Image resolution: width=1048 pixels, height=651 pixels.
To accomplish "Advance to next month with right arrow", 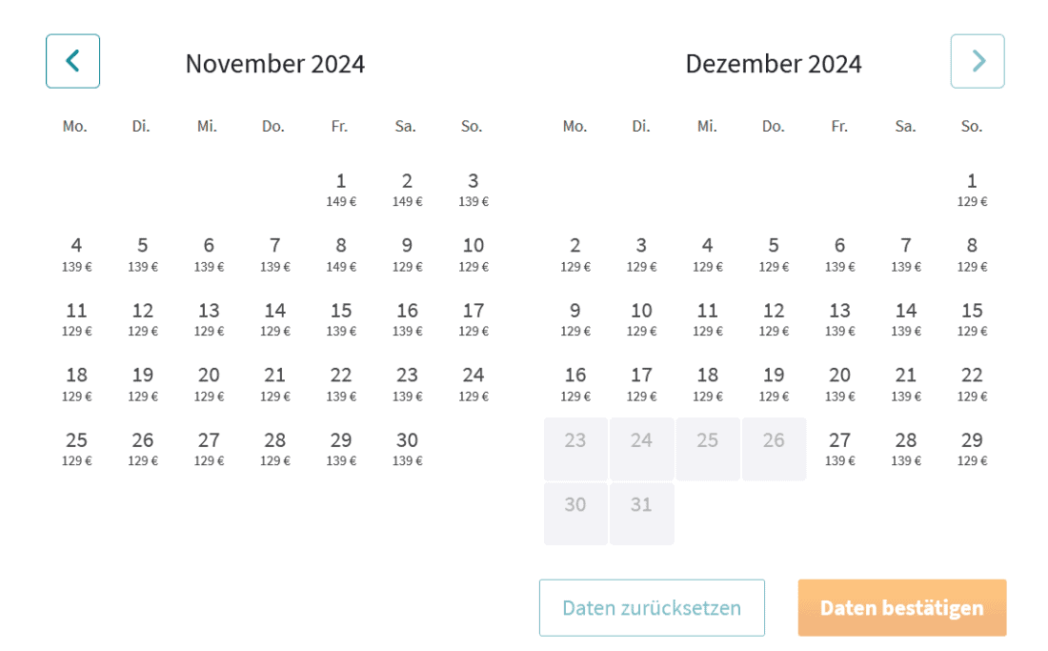I will pos(977,61).
